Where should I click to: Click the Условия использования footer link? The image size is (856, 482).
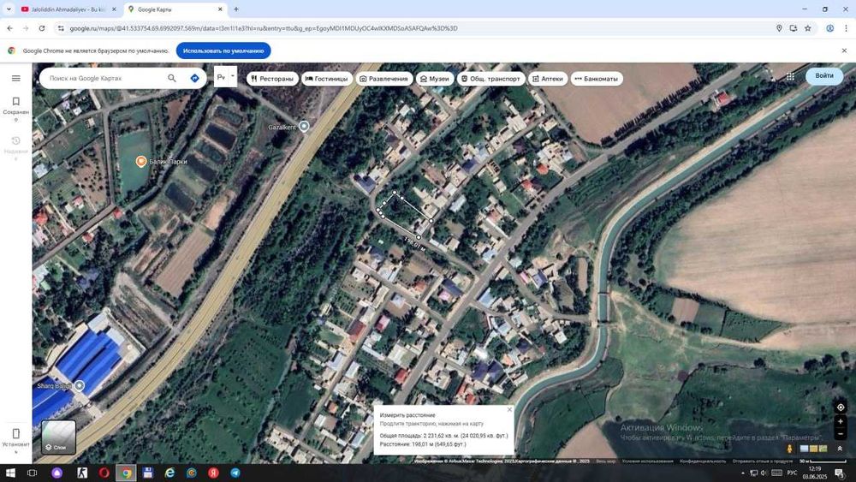click(647, 461)
